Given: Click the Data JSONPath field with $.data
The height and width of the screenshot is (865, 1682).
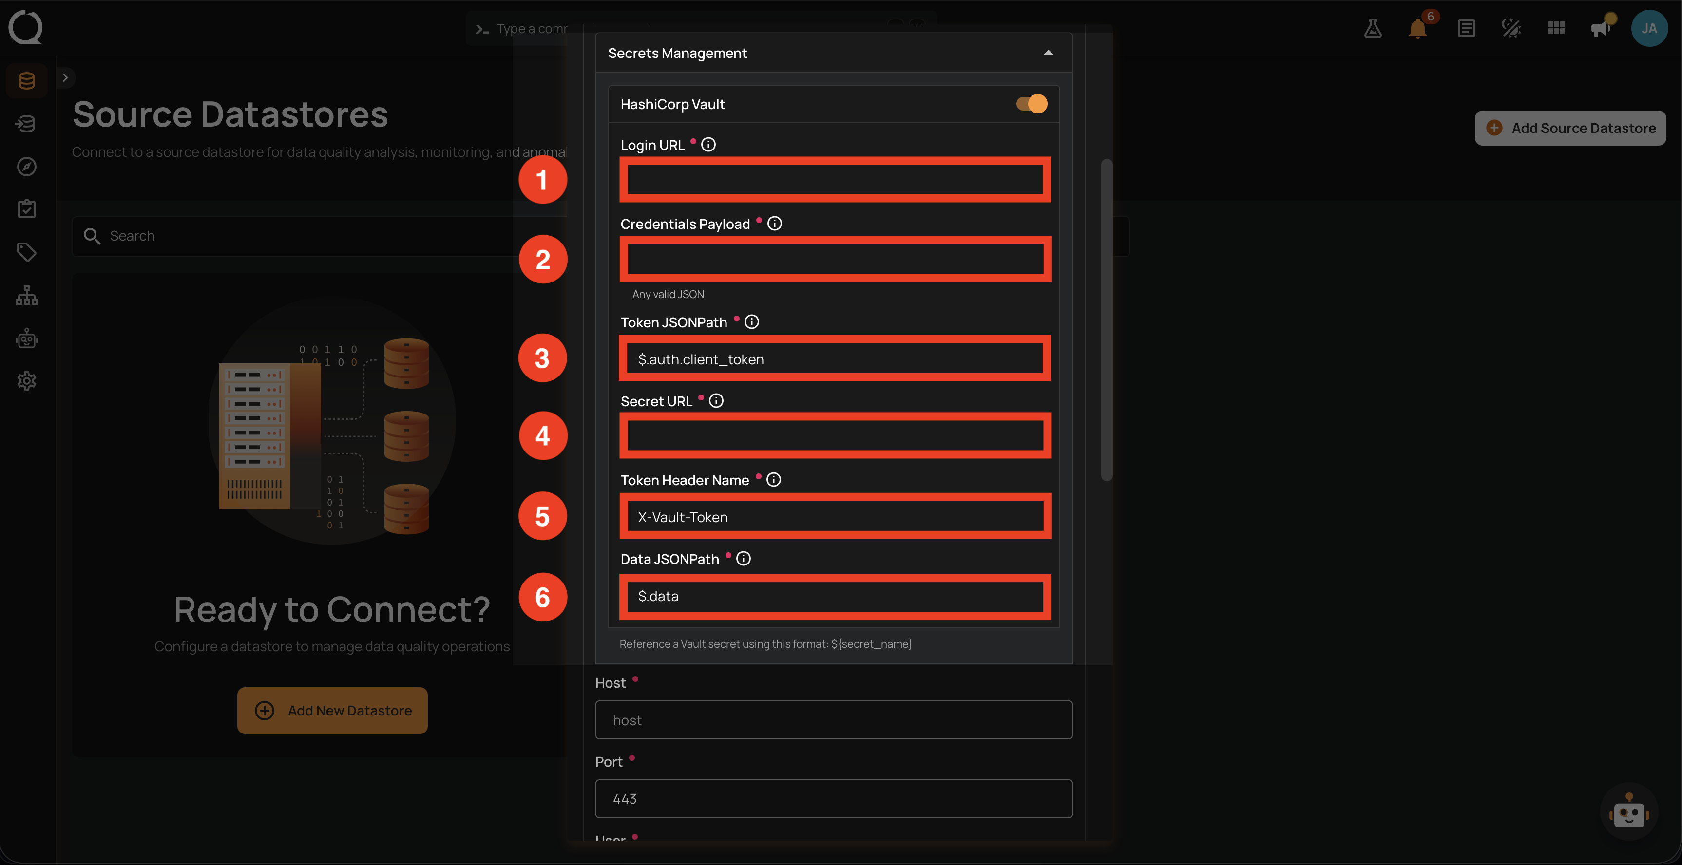Looking at the screenshot, I should click(x=835, y=596).
